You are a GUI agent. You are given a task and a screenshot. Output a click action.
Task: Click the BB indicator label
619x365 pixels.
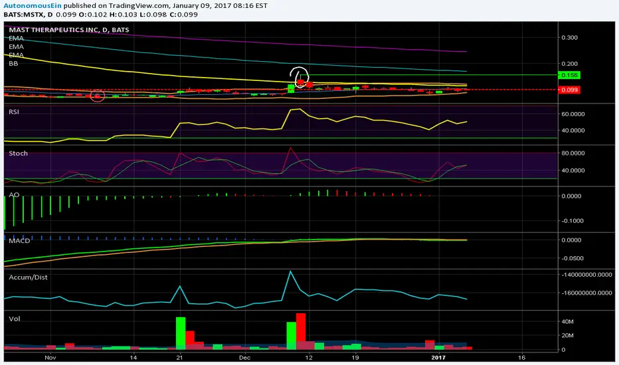coord(13,63)
